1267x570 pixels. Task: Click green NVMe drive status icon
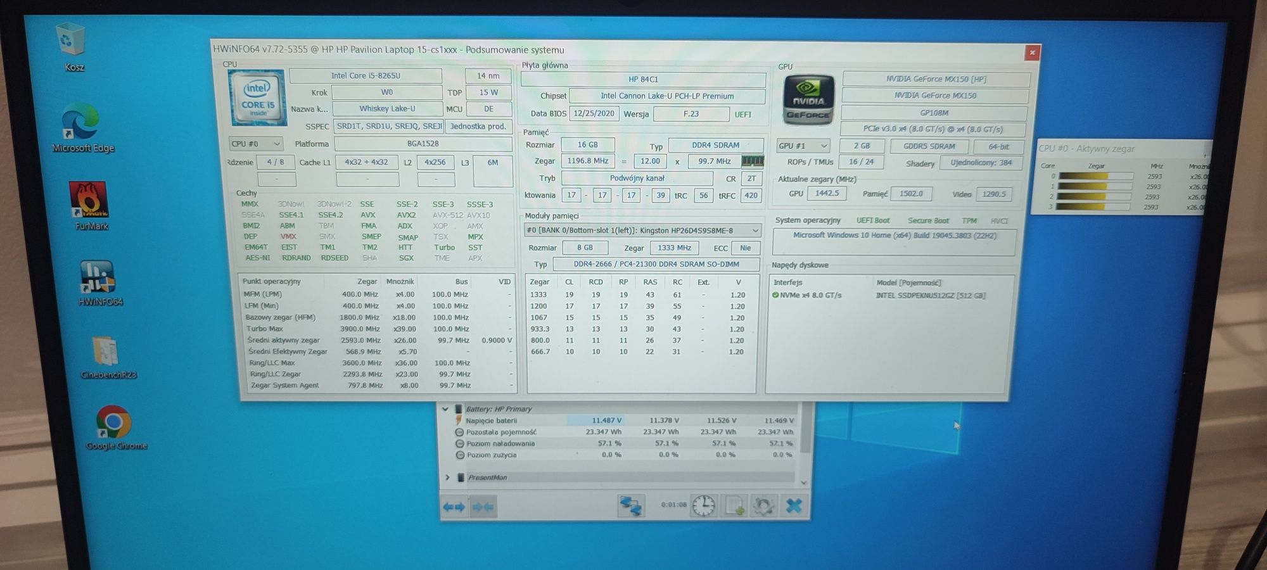pos(775,295)
